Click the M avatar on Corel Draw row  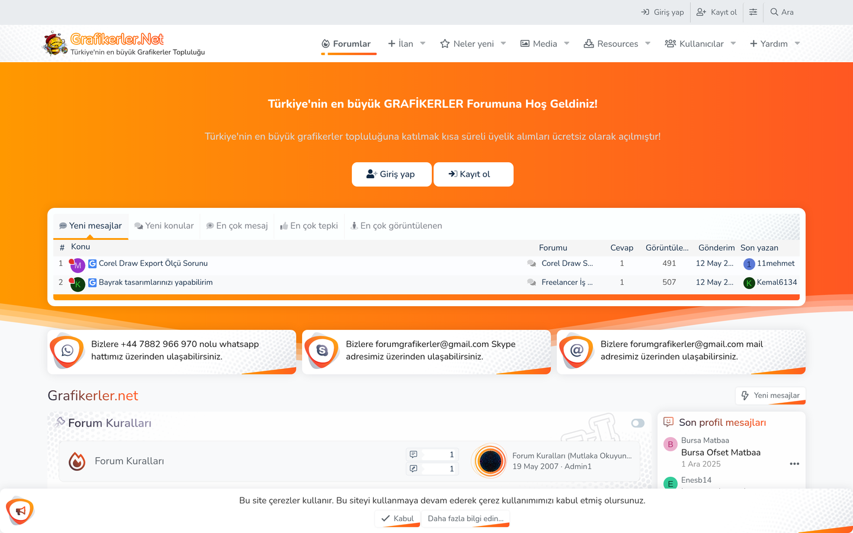[x=78, y=265]
